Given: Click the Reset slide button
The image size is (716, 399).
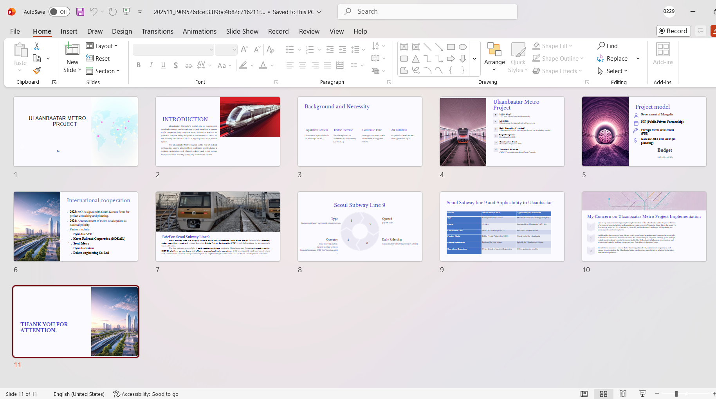Looking at the screenshot, I should click(x=98, y=58).
